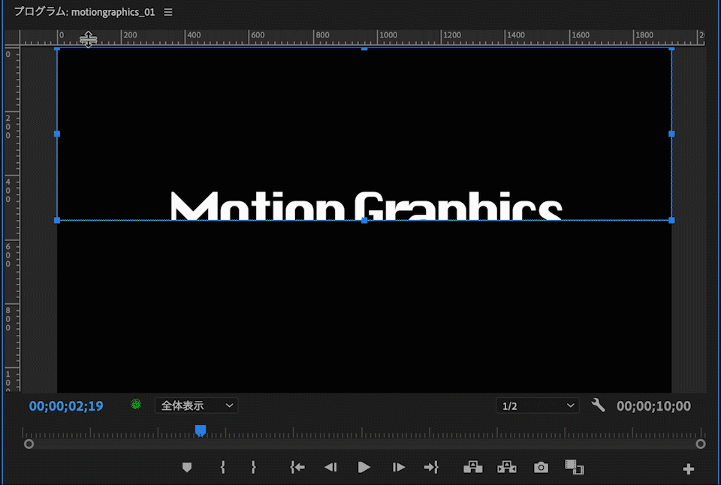The width and height of the screenshot is (721, 485).
Task: Click the green dropped frame indicator
Action: click(x=136, y=404)
